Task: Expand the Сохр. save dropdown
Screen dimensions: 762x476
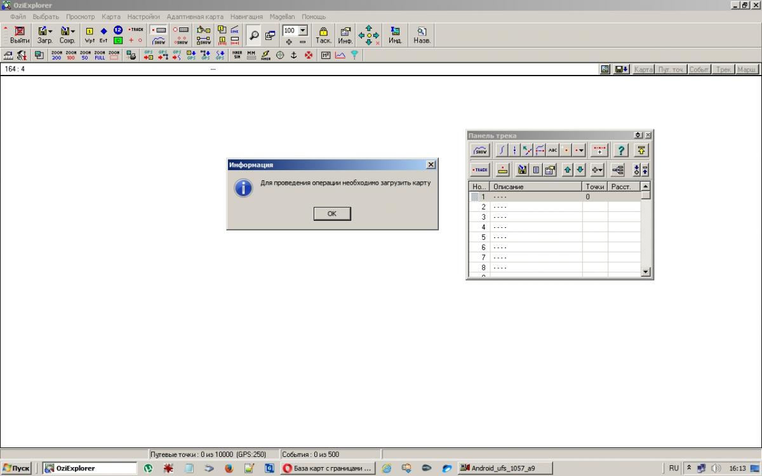Action: pyautogui.click(x=72, y=30)
